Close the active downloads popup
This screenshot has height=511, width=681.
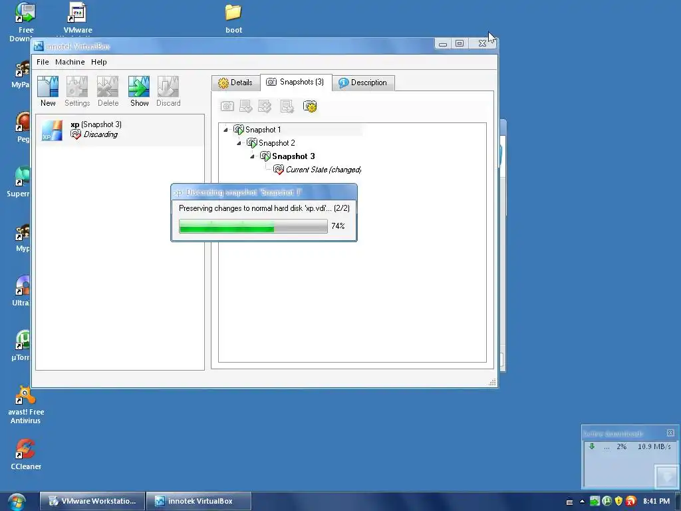670,432
